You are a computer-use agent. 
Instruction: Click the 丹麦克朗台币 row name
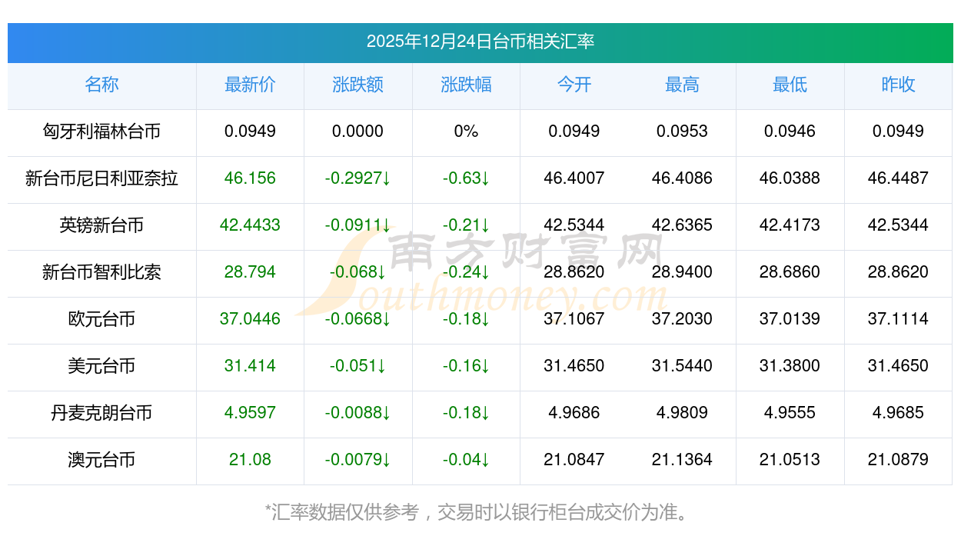[101, 413]
